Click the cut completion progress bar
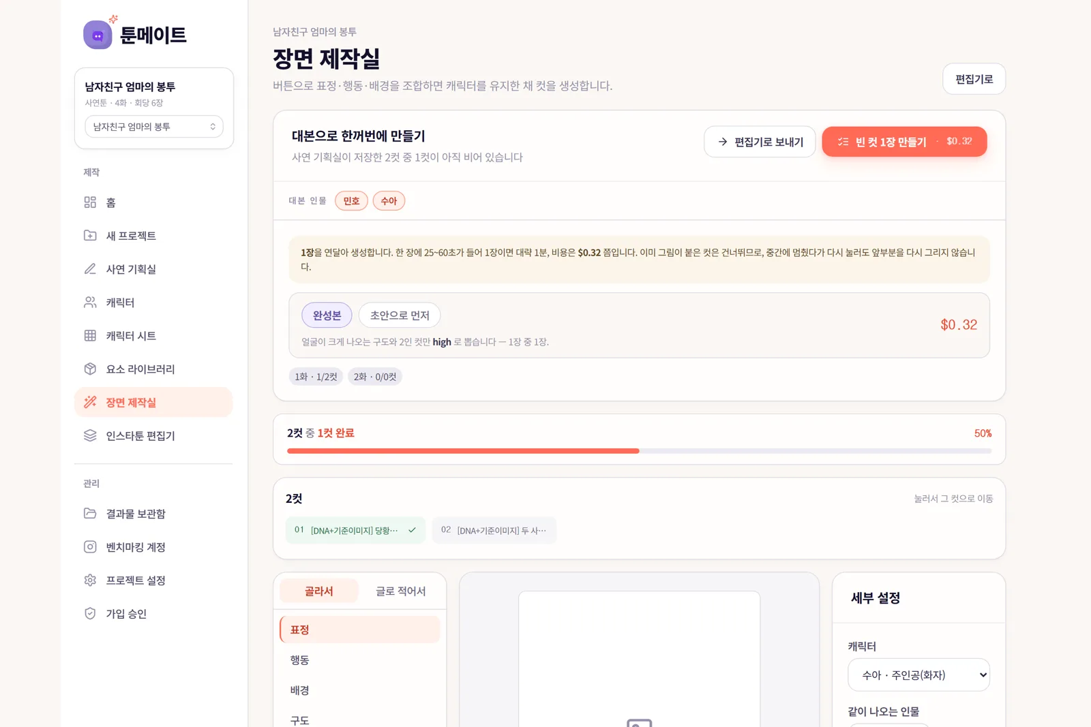The height and width of the screenshot is (727, 1091). [x=640, y=451]
